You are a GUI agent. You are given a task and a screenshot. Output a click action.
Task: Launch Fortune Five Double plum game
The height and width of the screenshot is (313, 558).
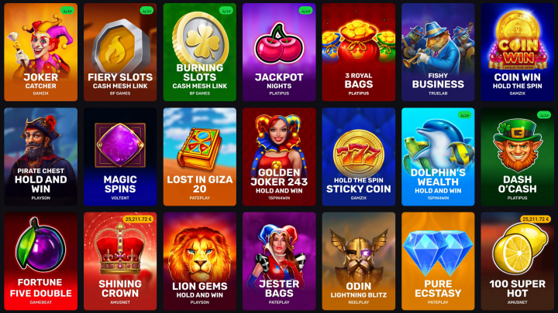(x=40, y=261)
